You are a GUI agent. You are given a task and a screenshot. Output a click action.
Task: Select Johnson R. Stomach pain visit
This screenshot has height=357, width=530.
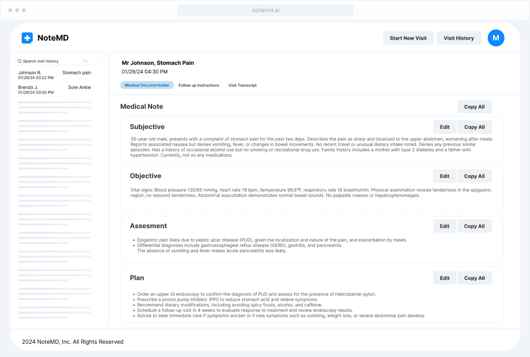click(x=54, y=75)
